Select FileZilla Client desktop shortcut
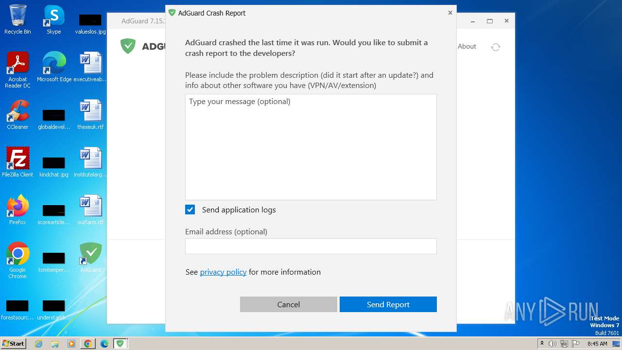Viewport: 622px width, 350px height. (17, 162)
